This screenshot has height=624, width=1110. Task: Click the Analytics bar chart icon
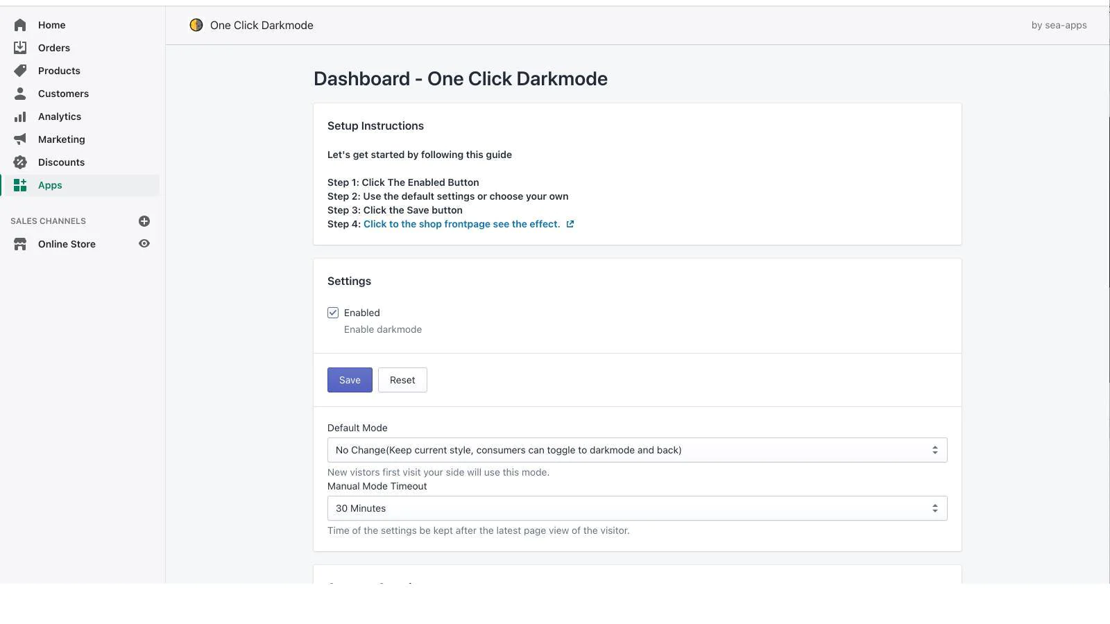pyautogui.click(x=20, y=116)
